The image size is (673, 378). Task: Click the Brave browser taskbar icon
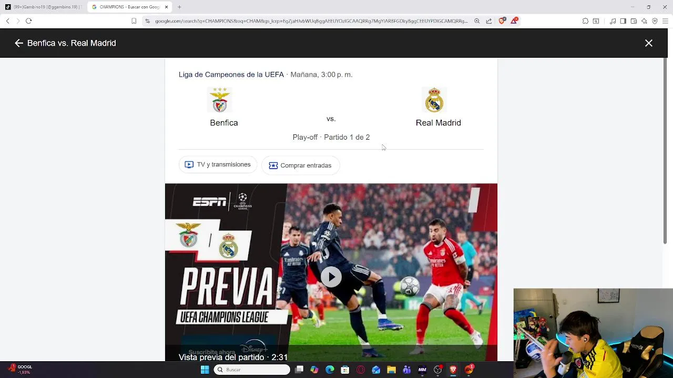pyautogui.click(x=453, y=370)
